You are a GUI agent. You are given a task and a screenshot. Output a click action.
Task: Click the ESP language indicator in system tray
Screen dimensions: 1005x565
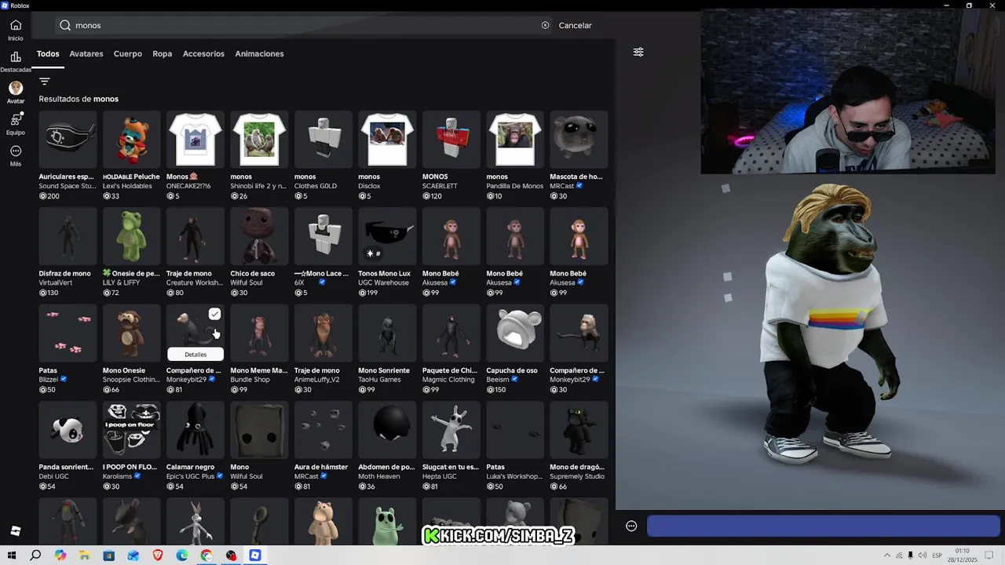point(937,556)
